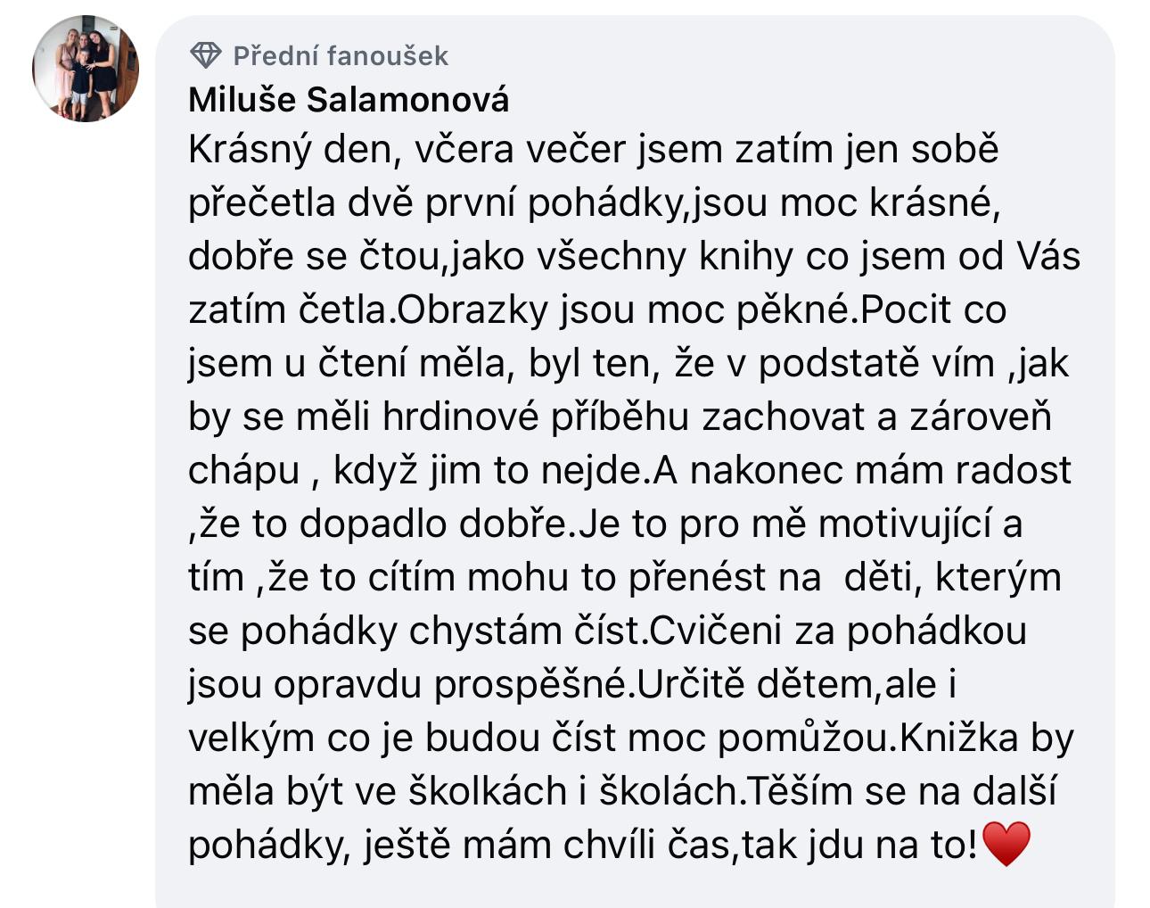Click the word "radost" in the comment
The width and height of the screenshot is (1150, 908).
(1015, 471)
